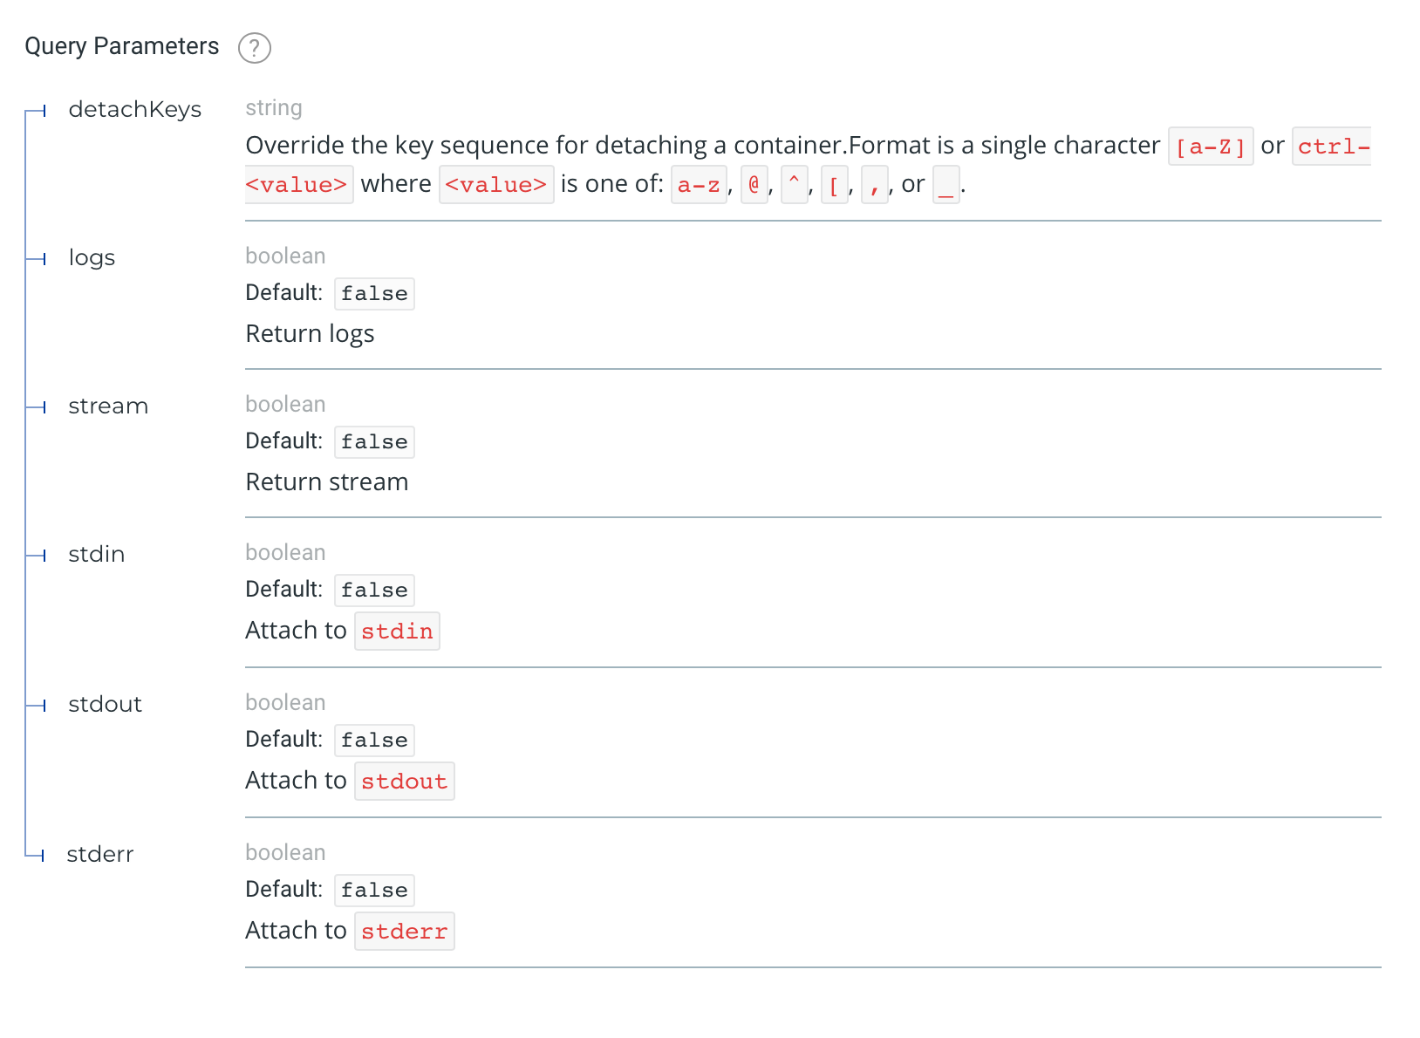Click the @ symbol code snippet
This screenshot has width=1420, height=1038.
(754, 185)
